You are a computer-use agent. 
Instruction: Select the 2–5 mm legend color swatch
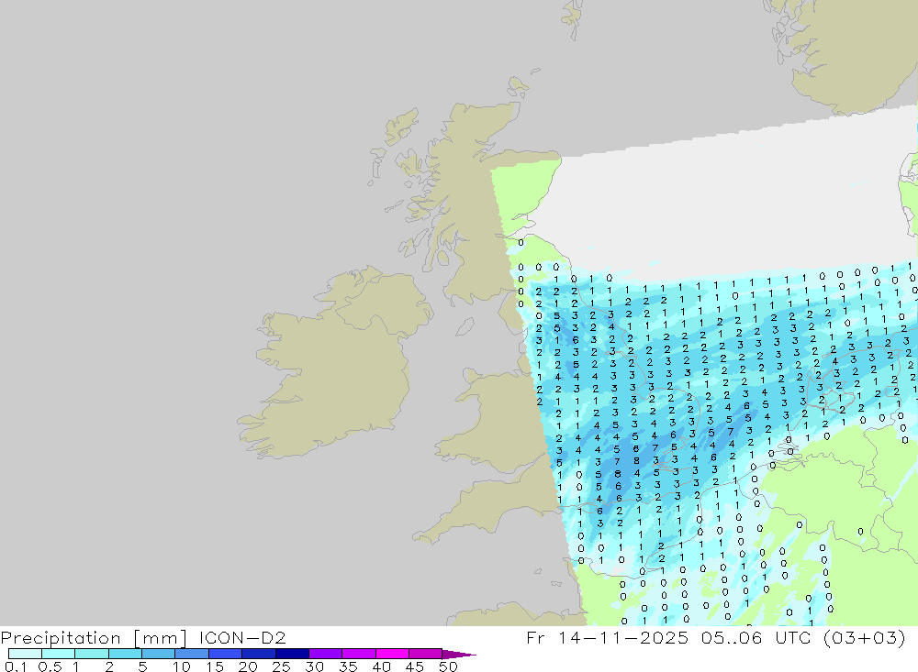125,654
